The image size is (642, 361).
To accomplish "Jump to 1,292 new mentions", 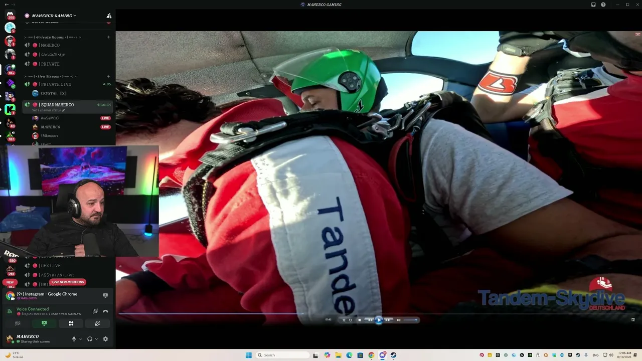I will (x=68, y=282).
